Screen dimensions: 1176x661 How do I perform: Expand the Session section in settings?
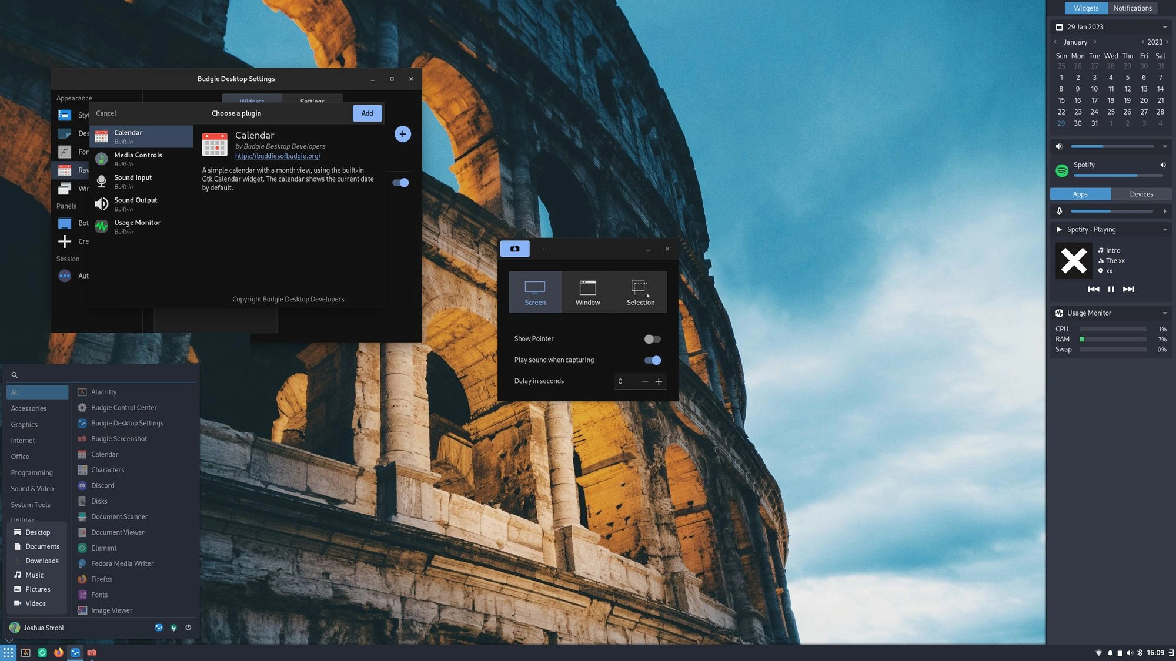(68, 259)
